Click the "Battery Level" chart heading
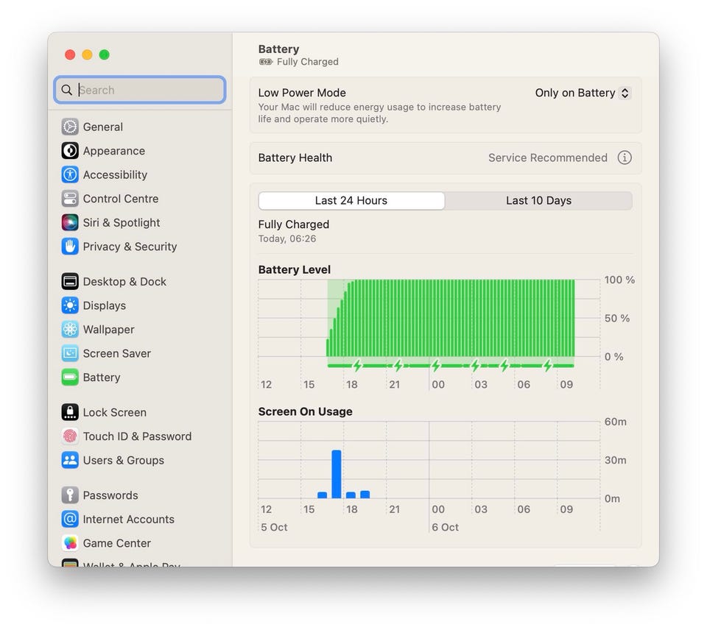 point(295,269)
